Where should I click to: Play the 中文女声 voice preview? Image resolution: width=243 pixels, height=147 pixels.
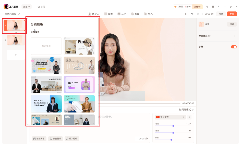tap(189, 117)
